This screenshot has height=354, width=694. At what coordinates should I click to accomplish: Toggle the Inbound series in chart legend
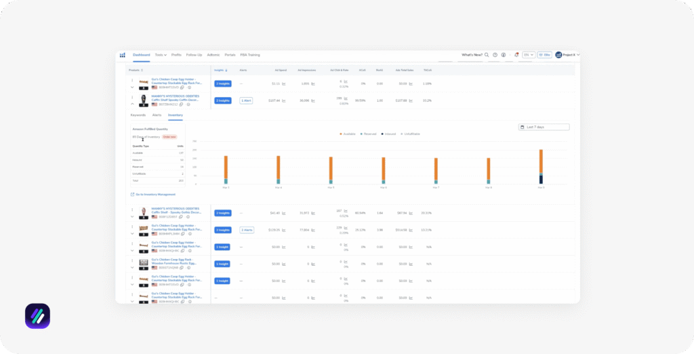point(389,134)
